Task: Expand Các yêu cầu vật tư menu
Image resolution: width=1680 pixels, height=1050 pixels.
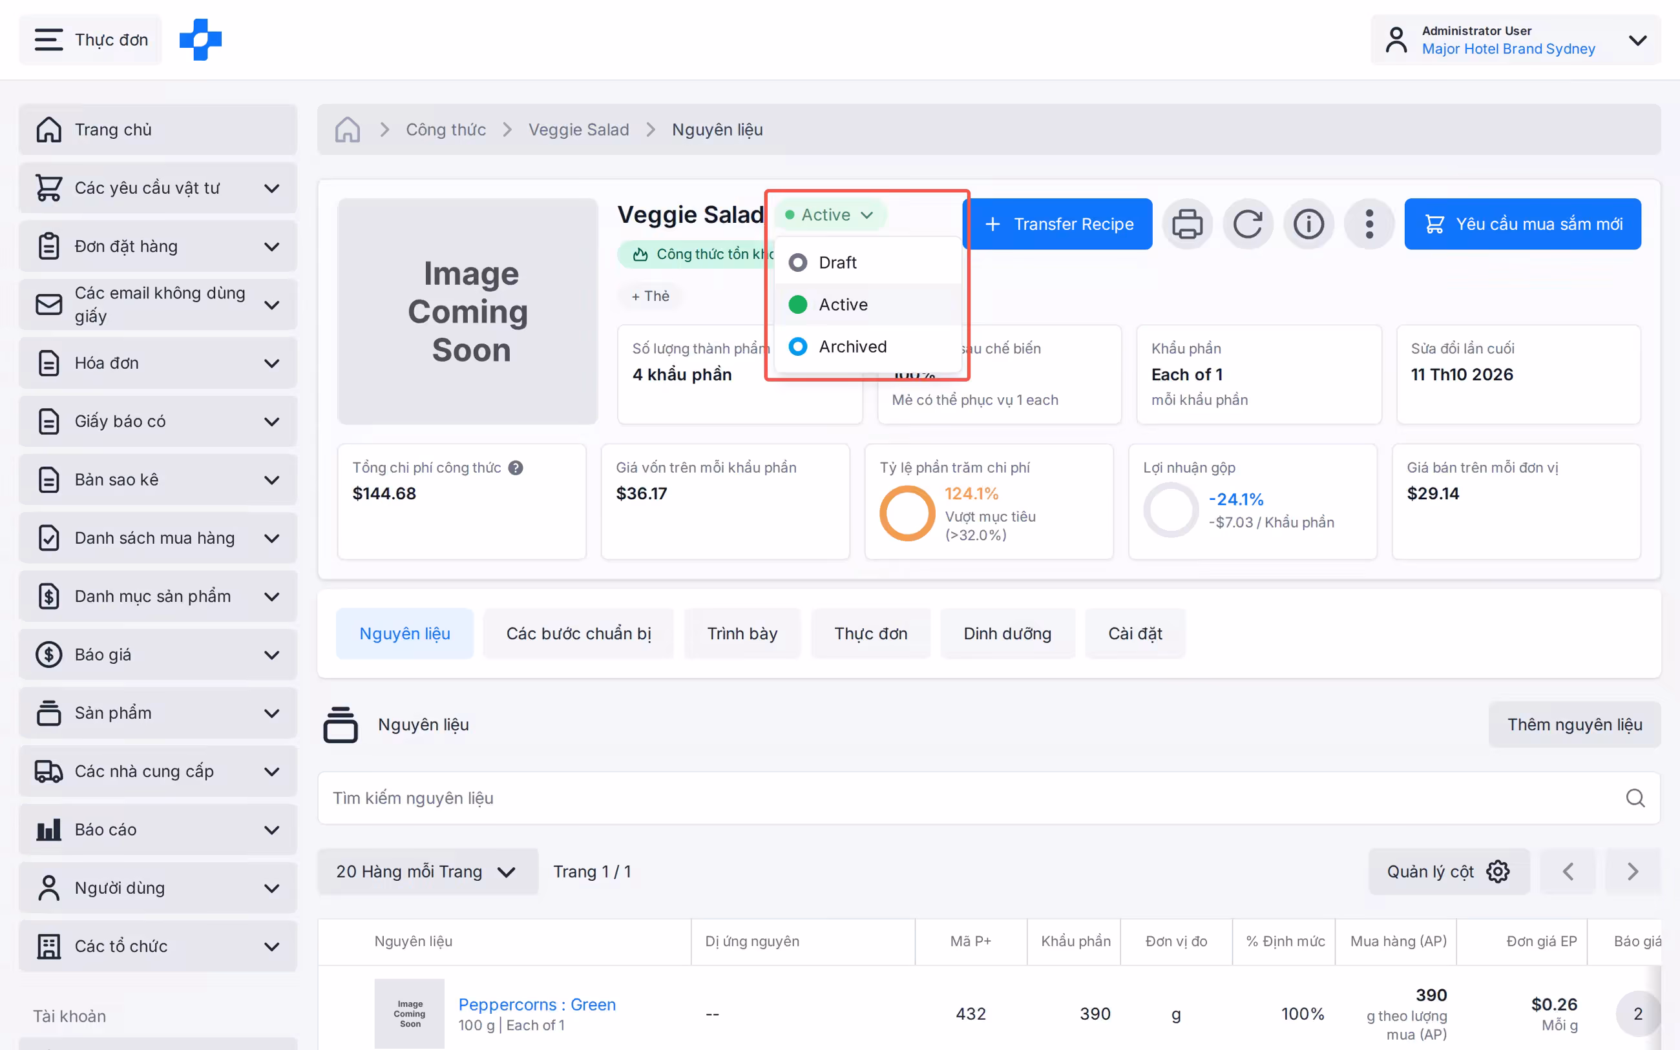Action: pos(158,188)
